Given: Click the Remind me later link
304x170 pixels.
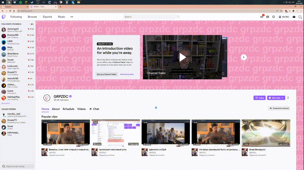Looking at the screenshot, I should (127, 74).
